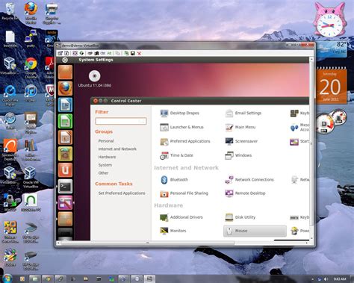354x283 pixels.
Task: Click the weather gadget showing 82°
Action: tap(332, 49)
